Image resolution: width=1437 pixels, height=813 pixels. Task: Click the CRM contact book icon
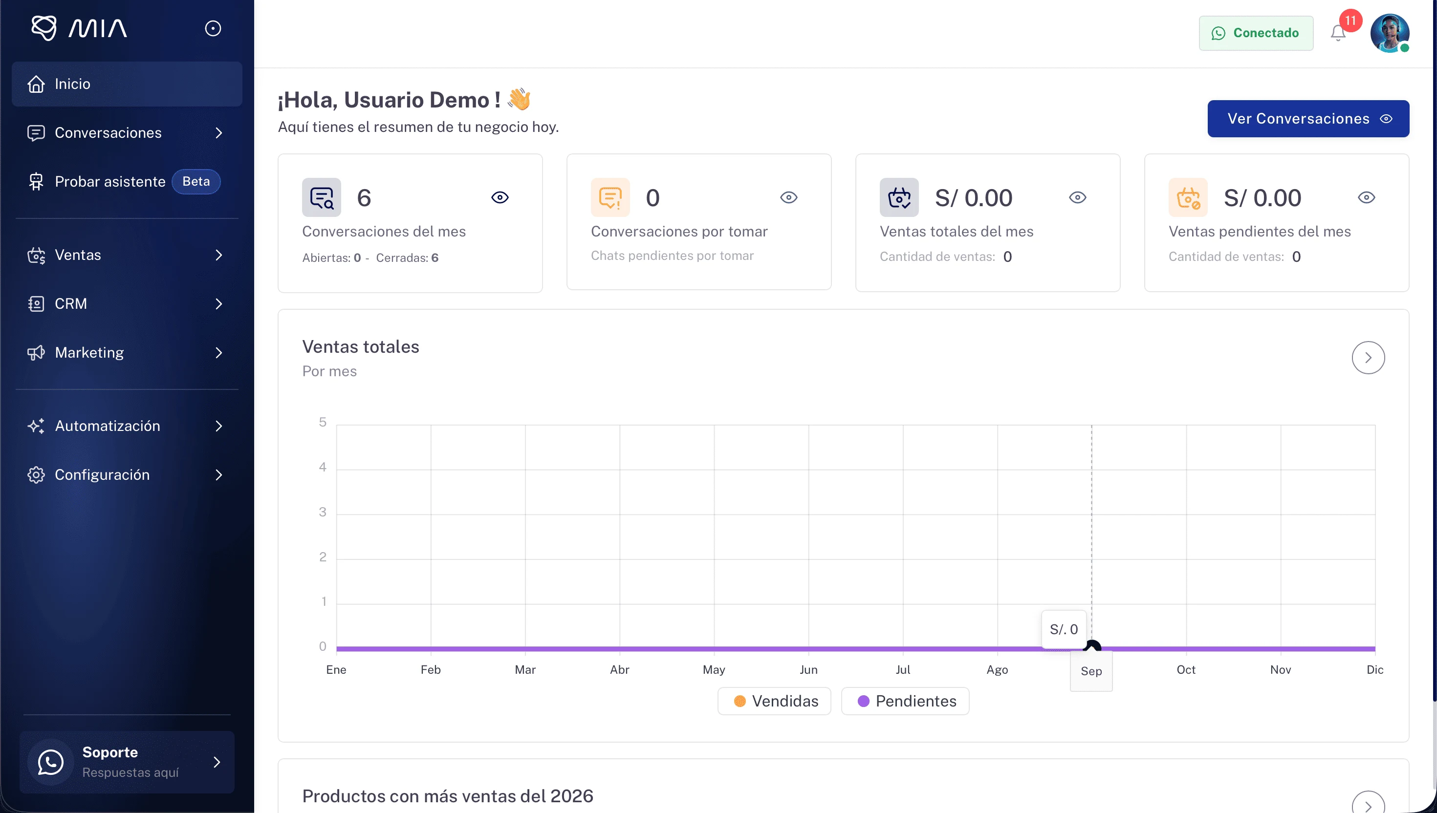(x=36, y=304)
